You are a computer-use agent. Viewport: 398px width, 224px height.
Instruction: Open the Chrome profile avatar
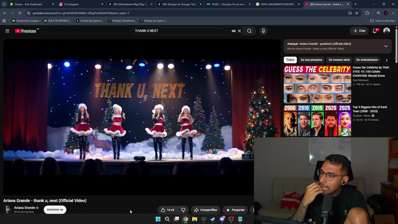click(x=386, y=13)
